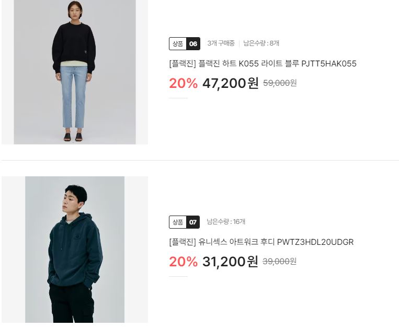The width and height of the screenshot is (399, 327).
Task: Open 플랙진 하트 K055 라이트 블루 product title
Action: (x=263, y=63)
